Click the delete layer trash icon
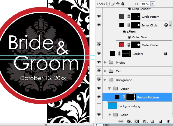173x126 pixels. [168, 121]
